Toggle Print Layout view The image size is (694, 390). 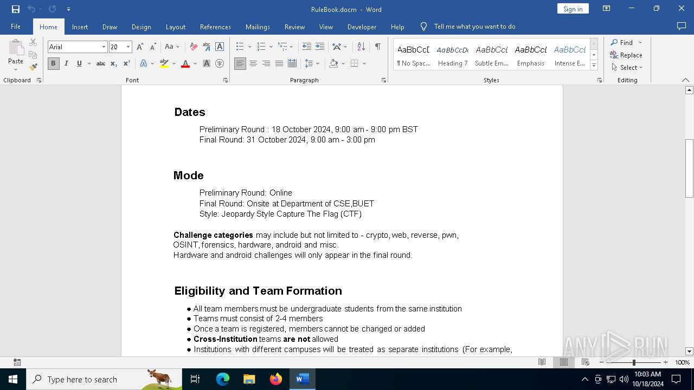tap(563, 362)
